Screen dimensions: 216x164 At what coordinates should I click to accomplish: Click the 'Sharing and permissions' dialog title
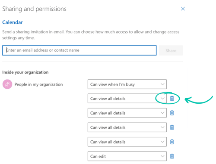[x=34, y=9]
